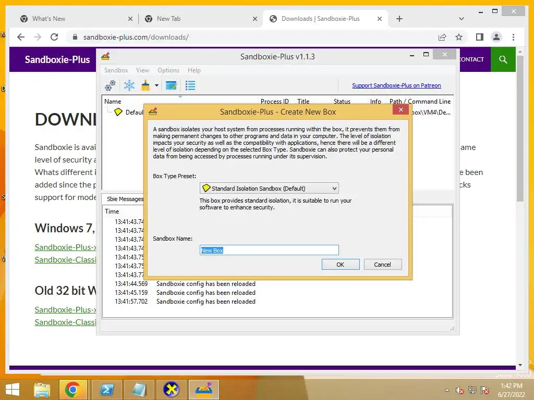Screen dimensions: 534x400
Task: Click Cancel in Create New Box dialog
Action: tap(382, 264)
